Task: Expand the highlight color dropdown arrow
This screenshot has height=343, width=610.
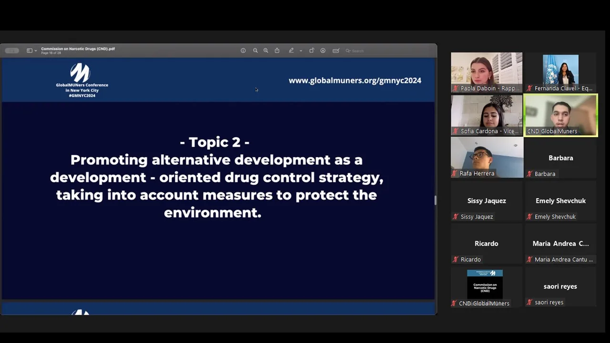Action: coord(301,50)
